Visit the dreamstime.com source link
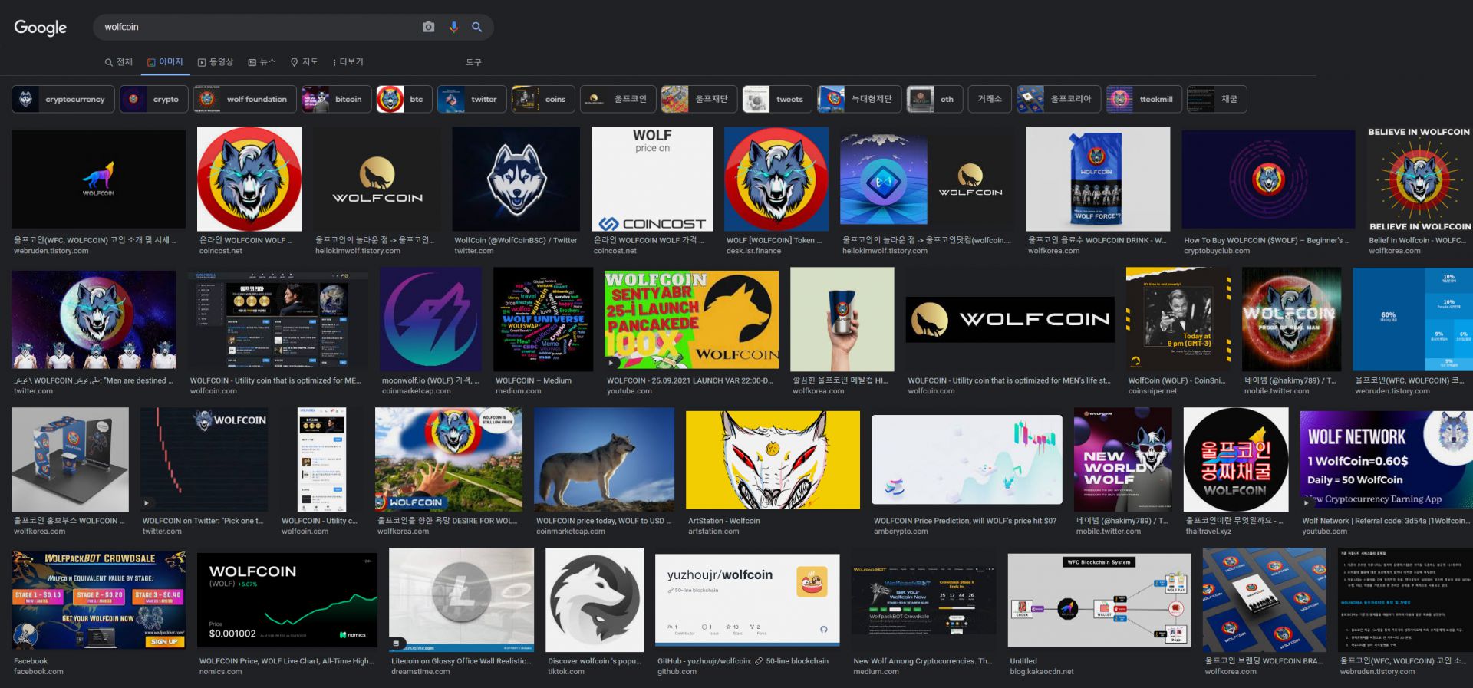The image size is (1473, 688). [x=420, y=672]
